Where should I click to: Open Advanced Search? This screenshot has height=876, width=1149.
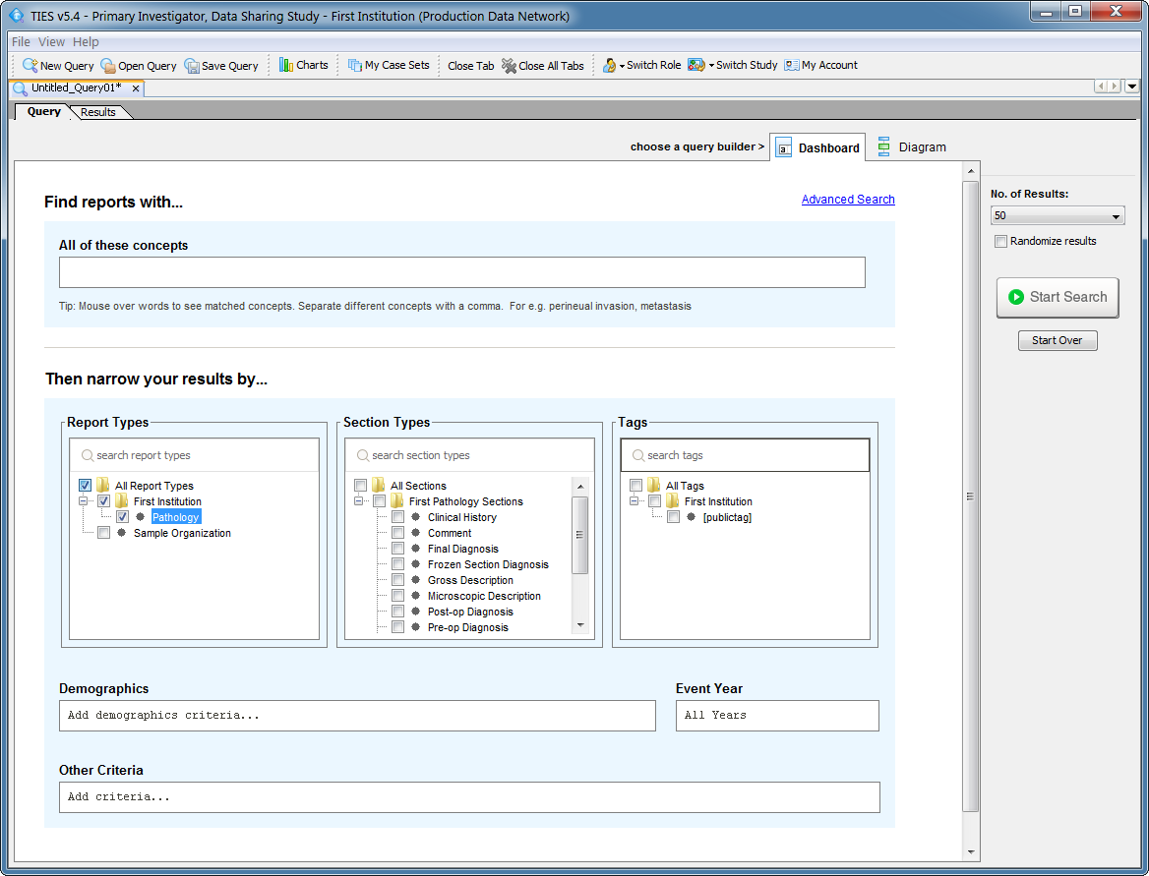click(x=847, y=199)
